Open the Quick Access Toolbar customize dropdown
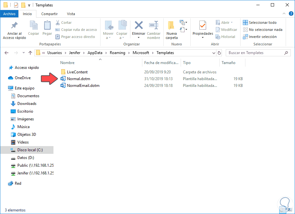 coord(29,5)
